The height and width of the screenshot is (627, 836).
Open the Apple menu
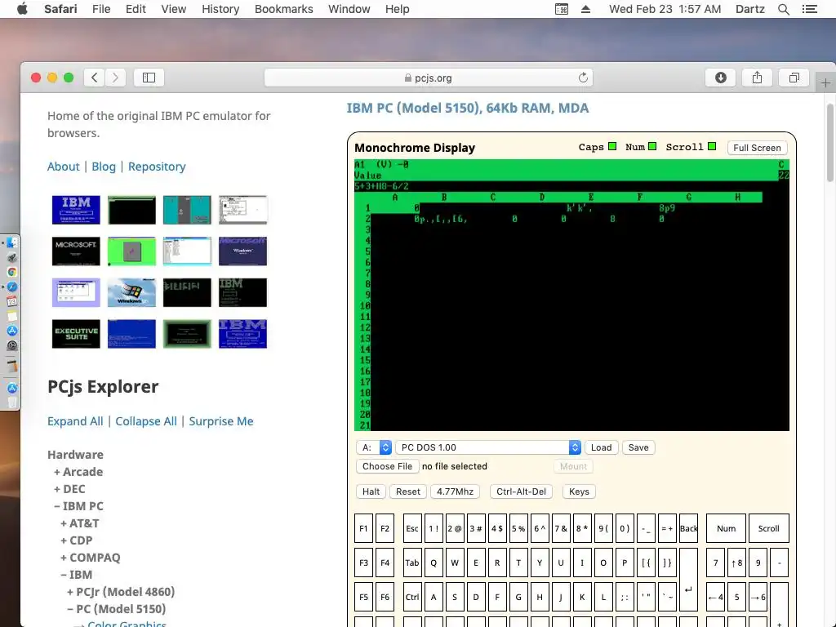(x=22, y=9)
